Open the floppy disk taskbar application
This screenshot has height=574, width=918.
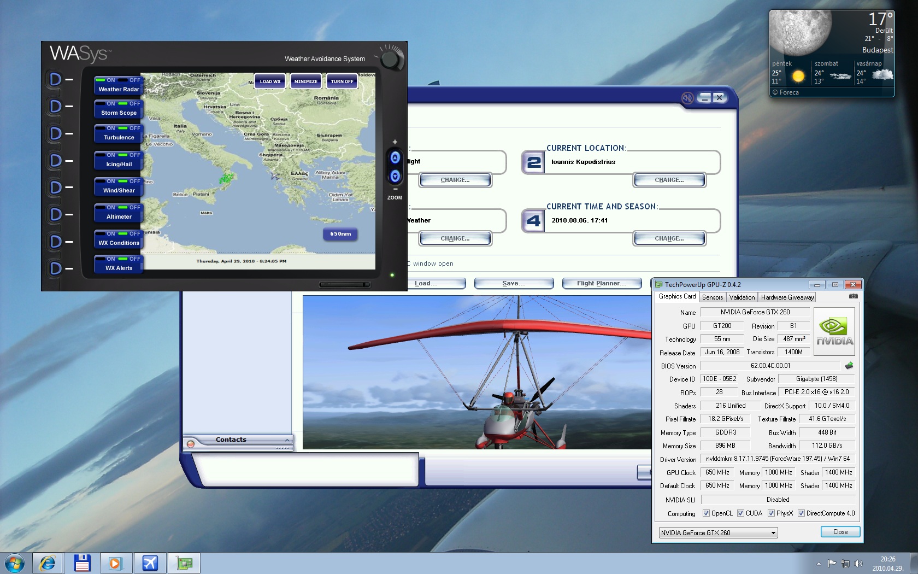point(82,563)
